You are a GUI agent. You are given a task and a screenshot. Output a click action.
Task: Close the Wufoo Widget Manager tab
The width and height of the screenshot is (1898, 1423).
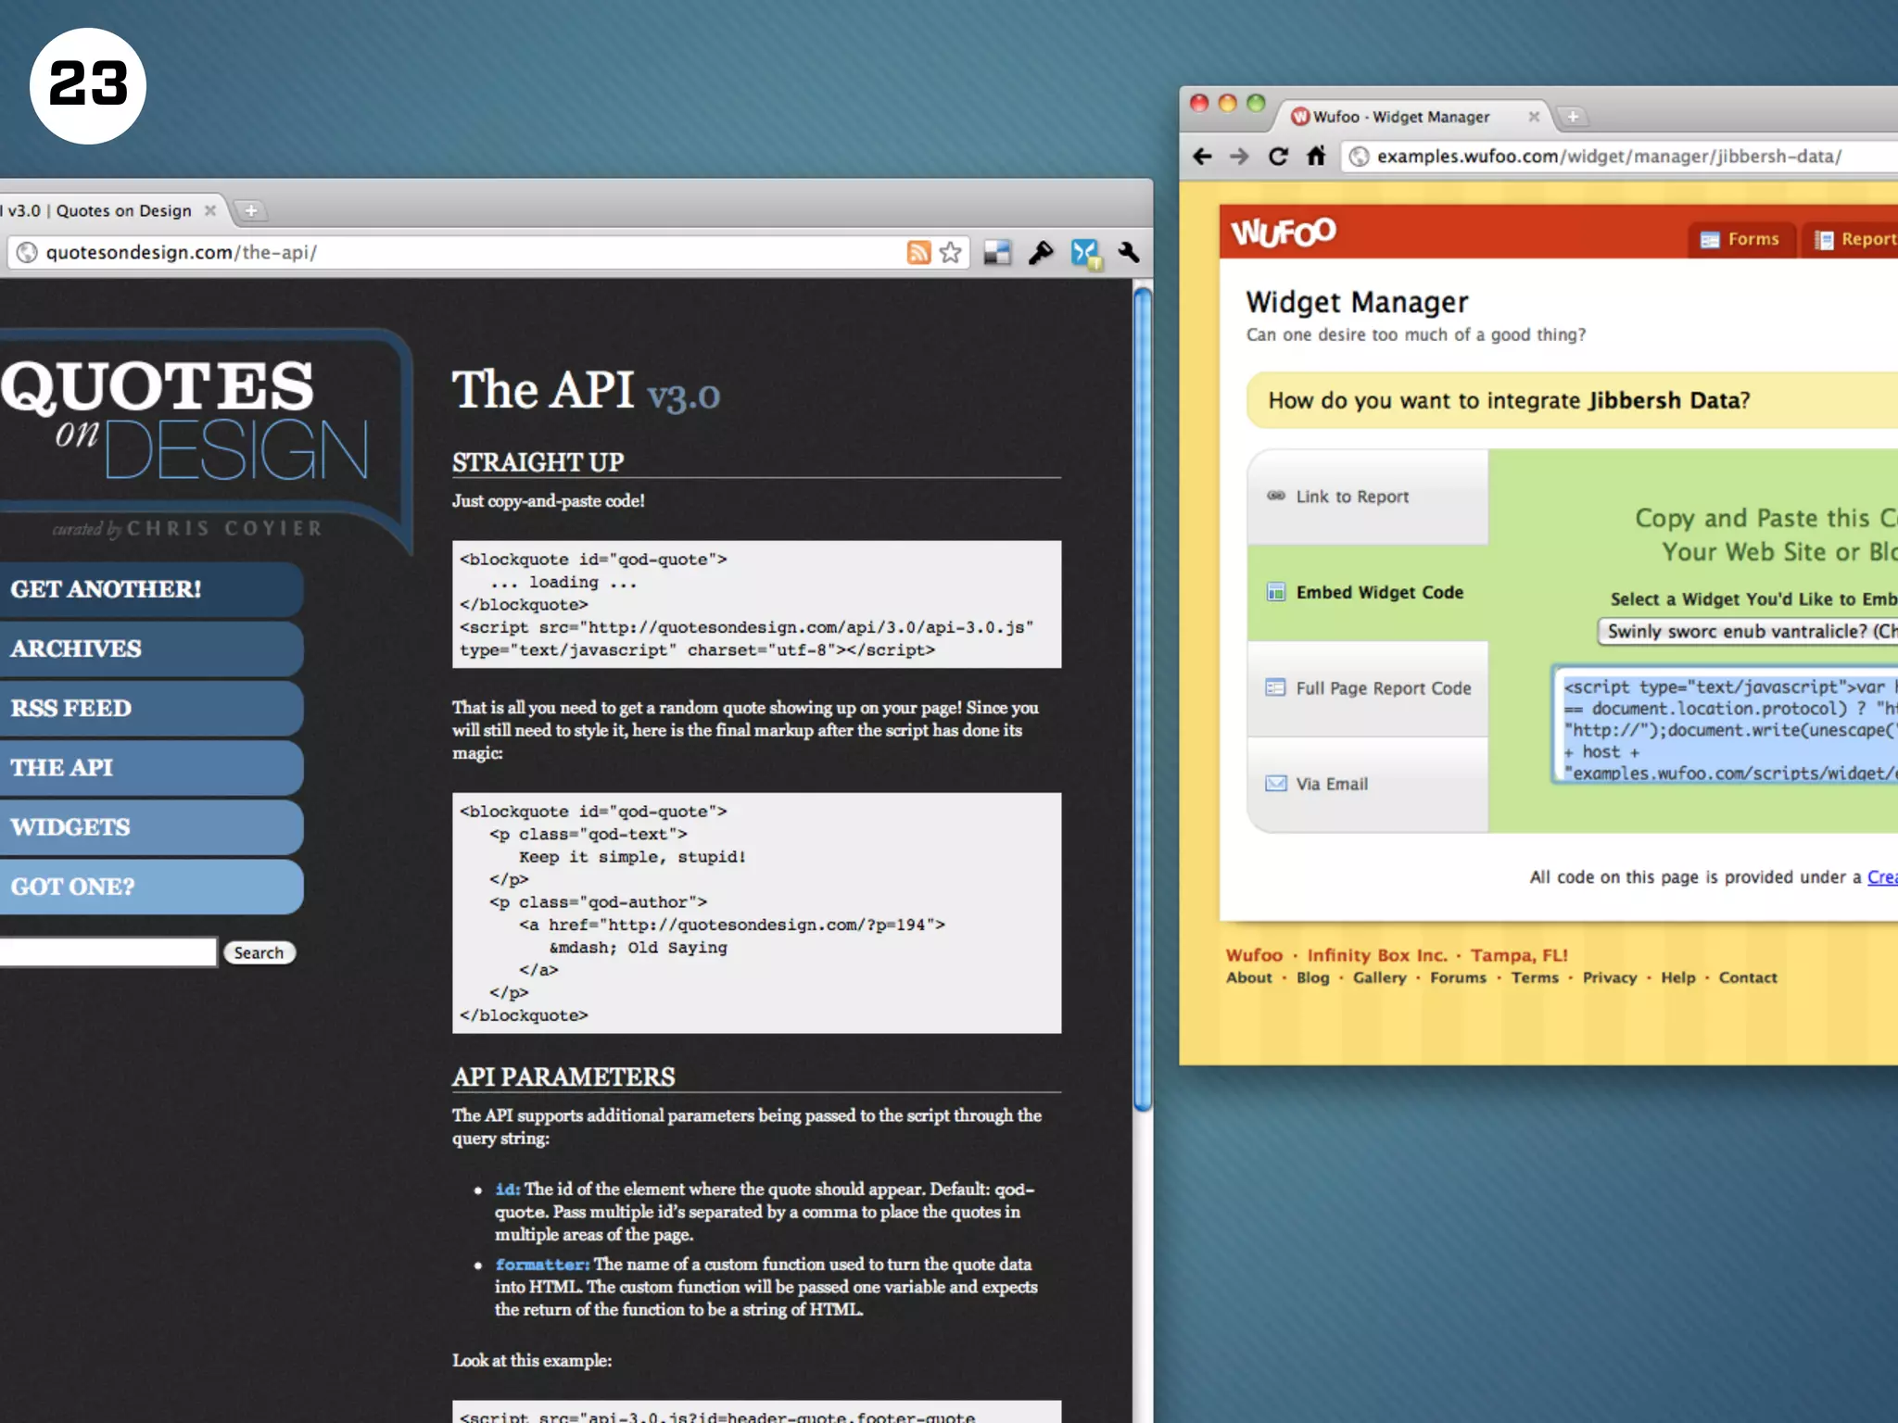[x=1534, y=117]
